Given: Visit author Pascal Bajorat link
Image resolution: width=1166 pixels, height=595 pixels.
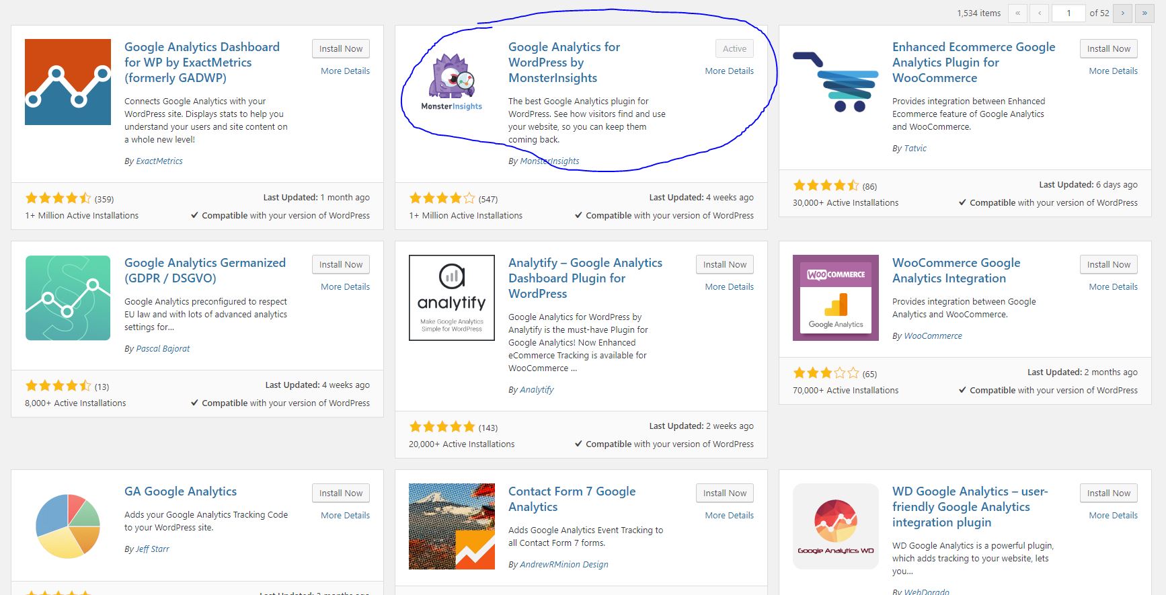Looking at the screenshot, I should point(163,349).
